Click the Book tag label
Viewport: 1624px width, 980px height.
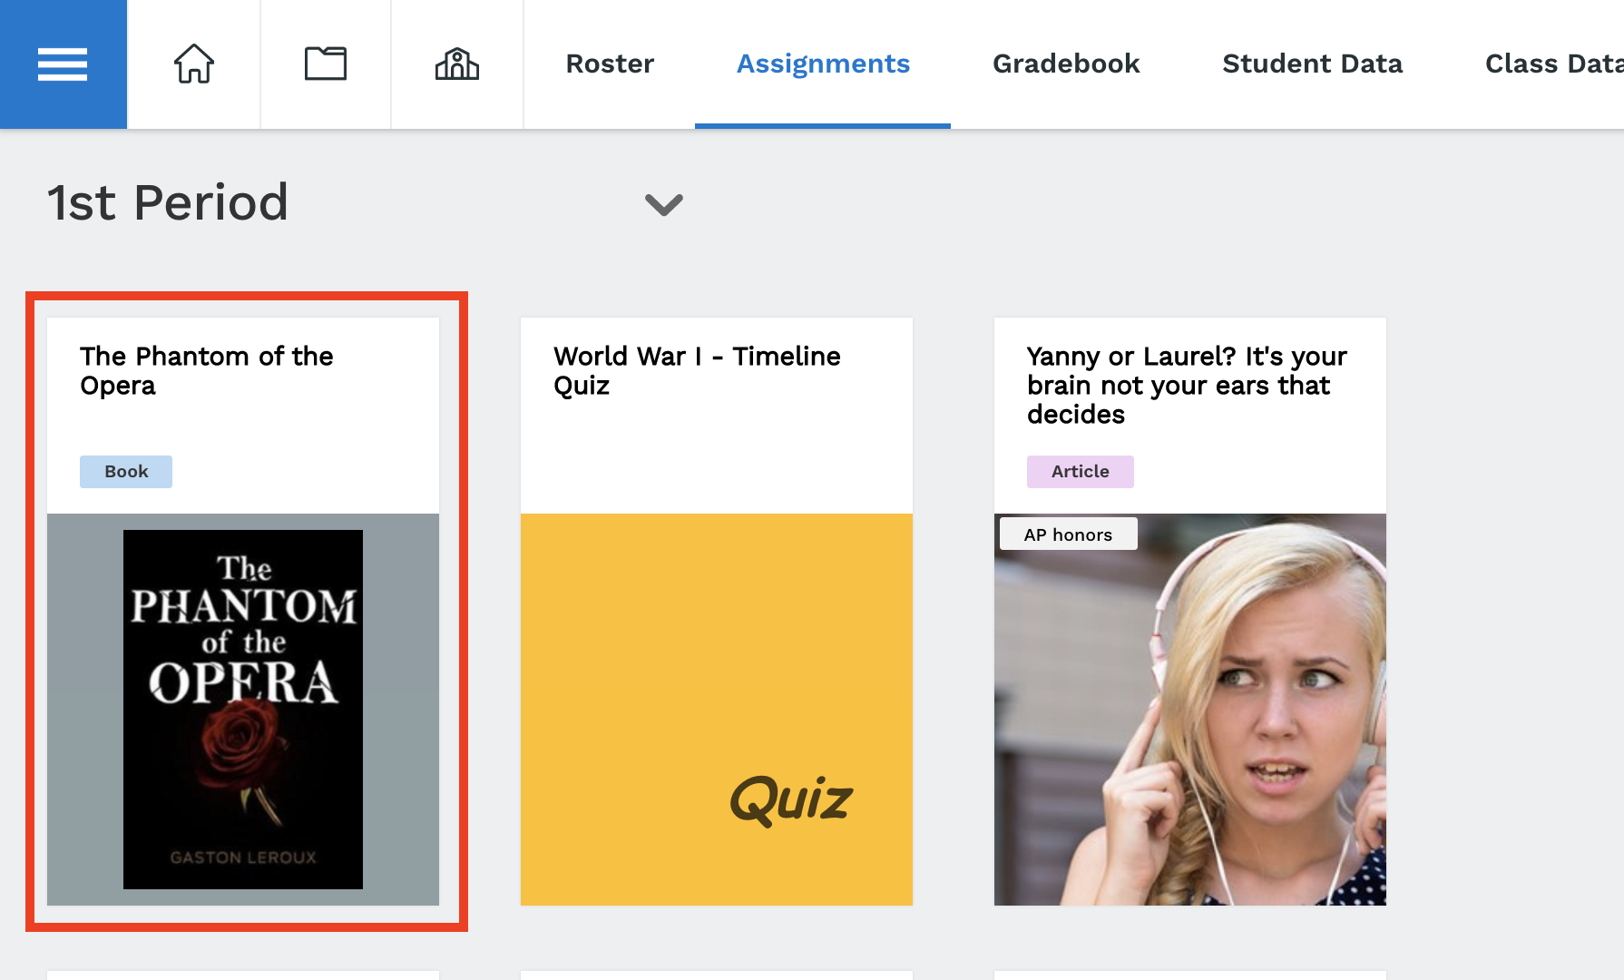pos(126,472)
